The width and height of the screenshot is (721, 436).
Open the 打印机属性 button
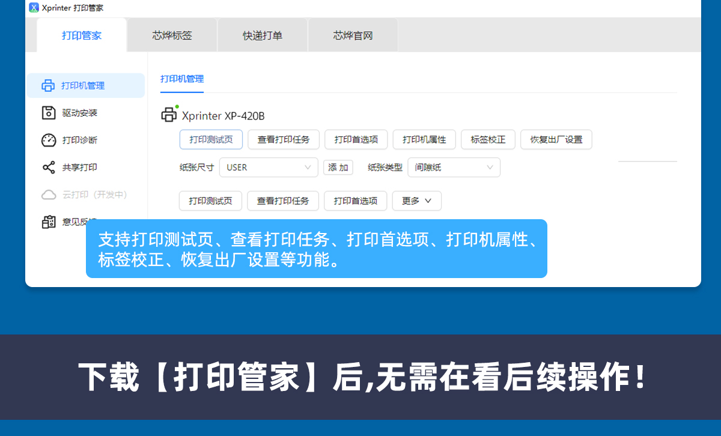[x=424, y=139]
